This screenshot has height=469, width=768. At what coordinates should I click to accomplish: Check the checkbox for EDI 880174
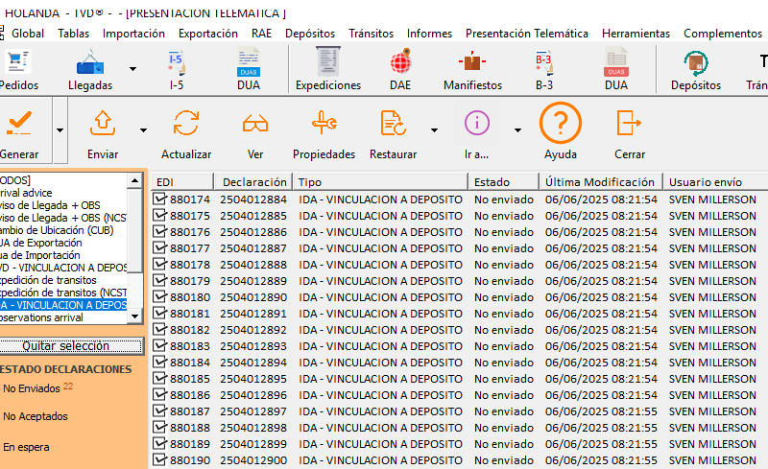click(x=160, y=199)
